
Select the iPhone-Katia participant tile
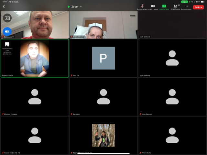pos(172,136)
